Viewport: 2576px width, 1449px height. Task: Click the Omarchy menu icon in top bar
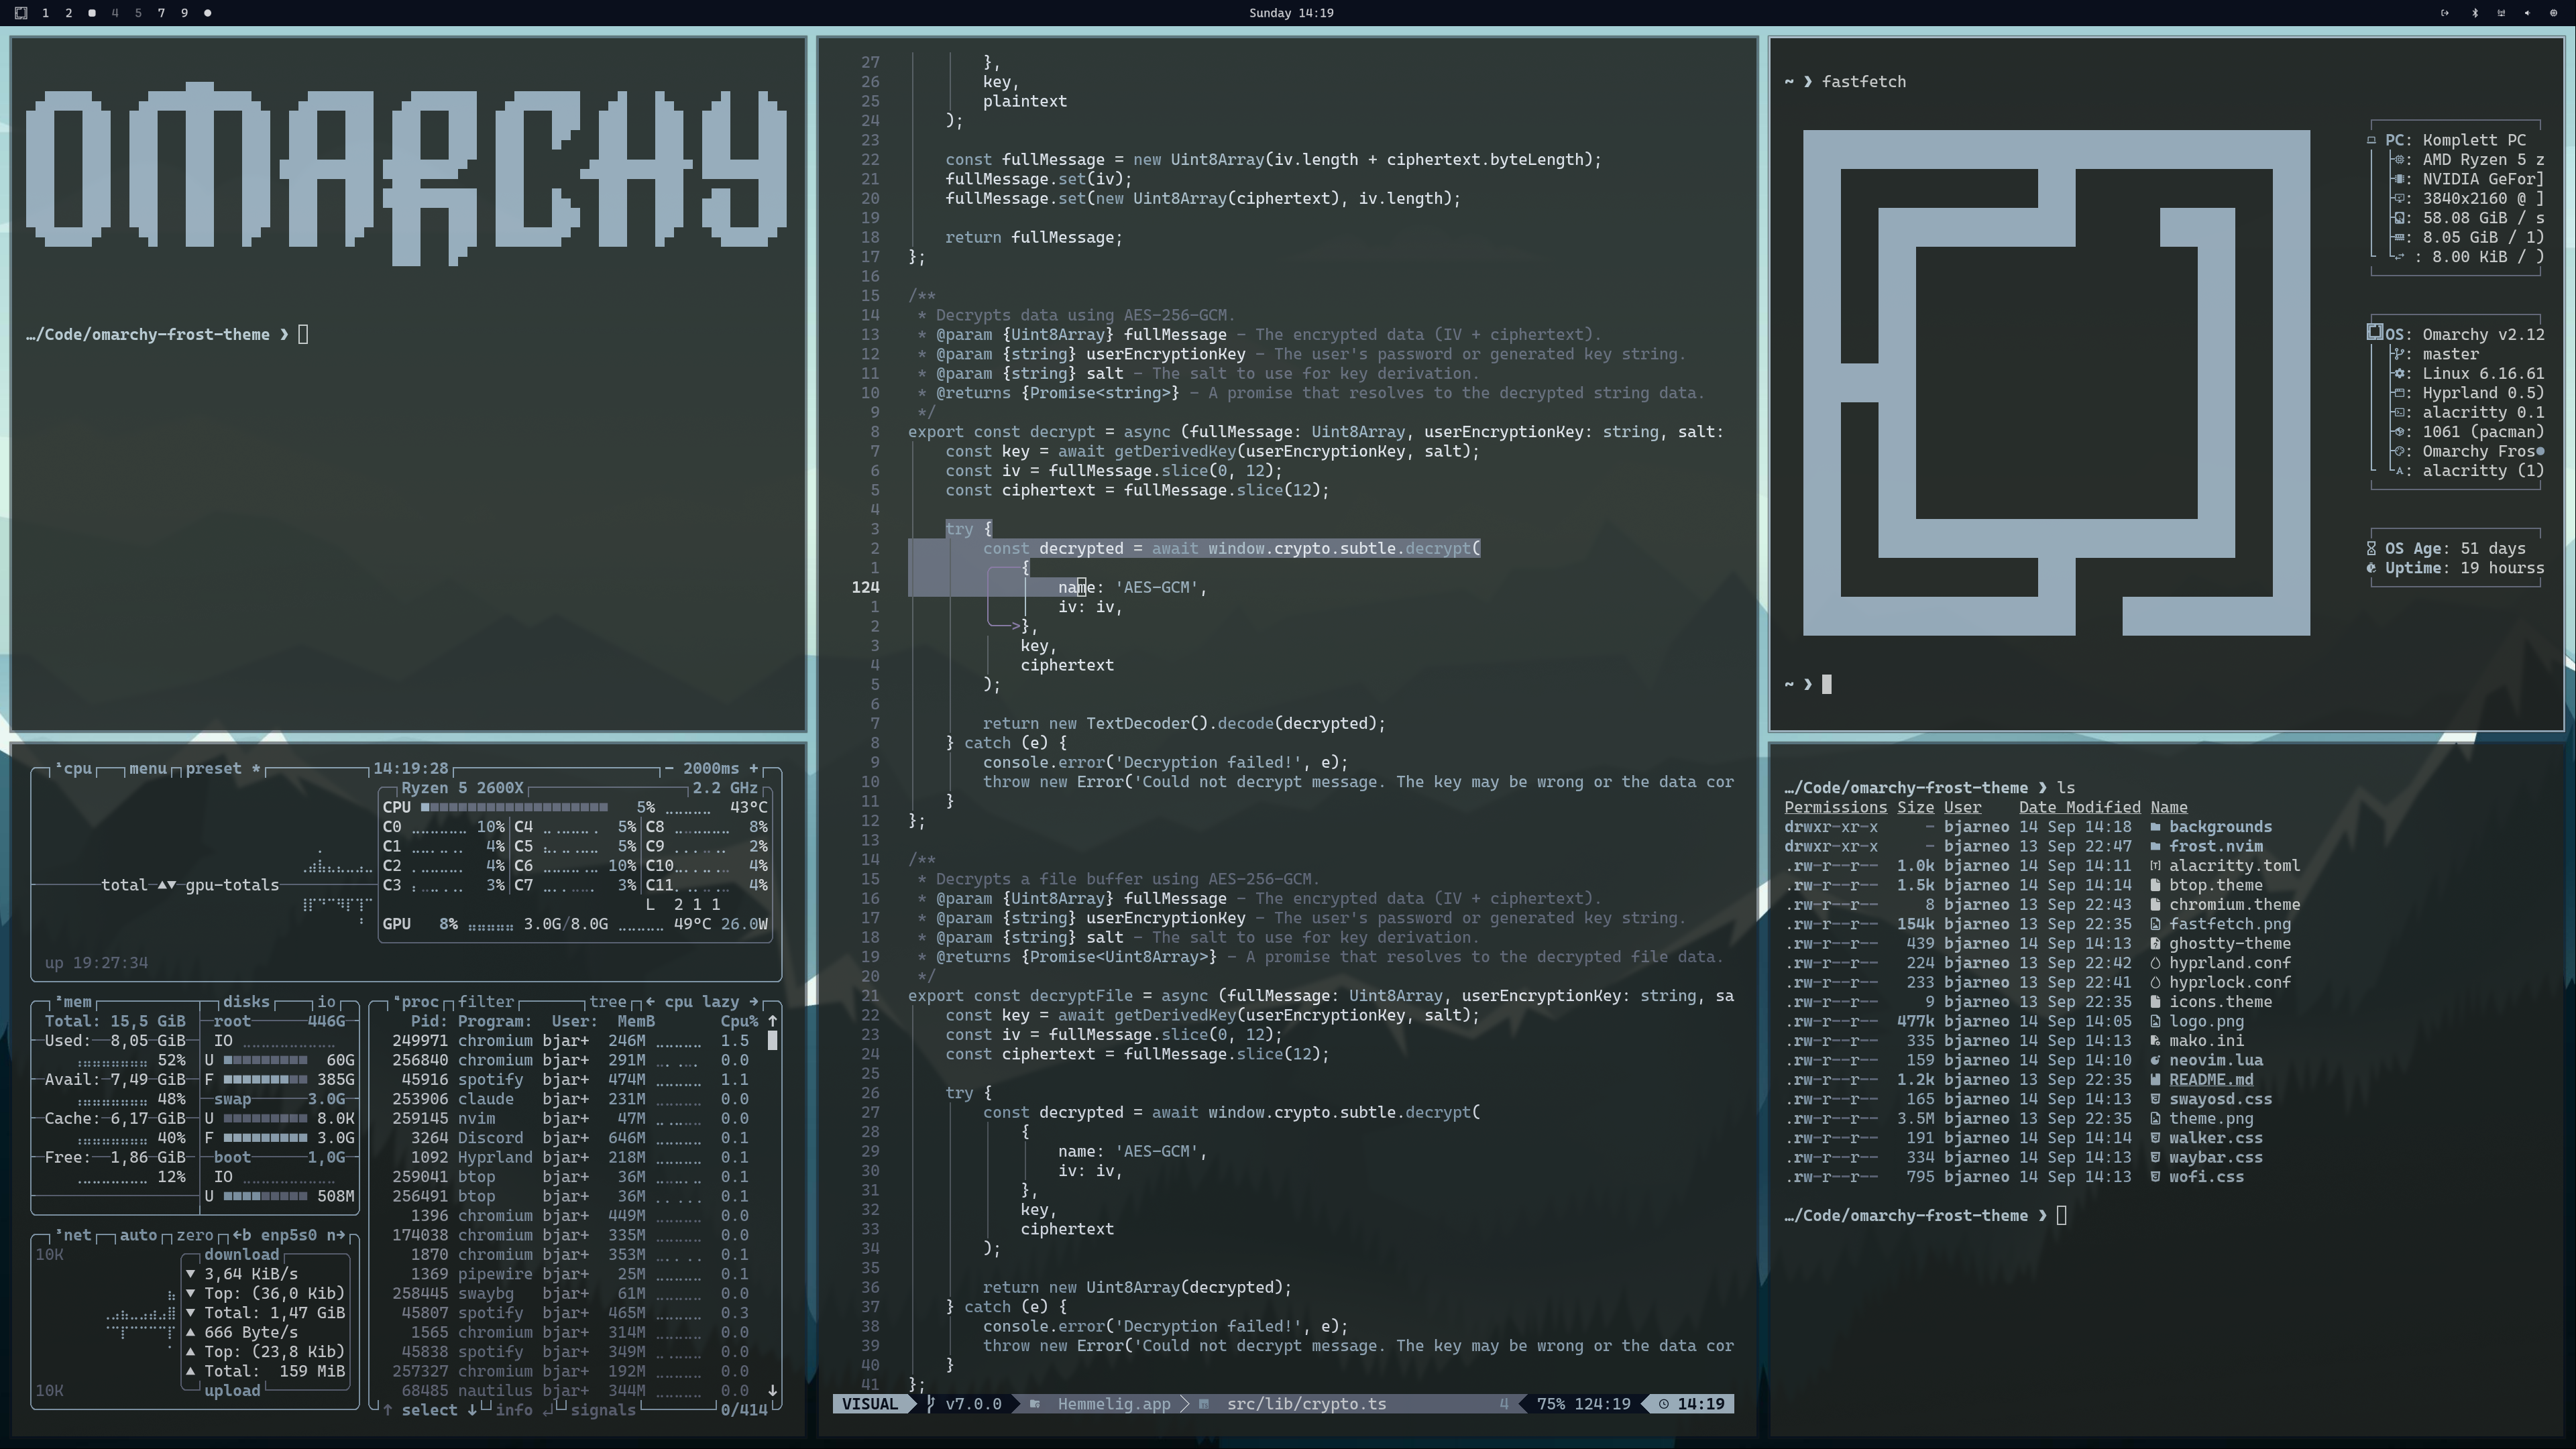pos(21,13)
